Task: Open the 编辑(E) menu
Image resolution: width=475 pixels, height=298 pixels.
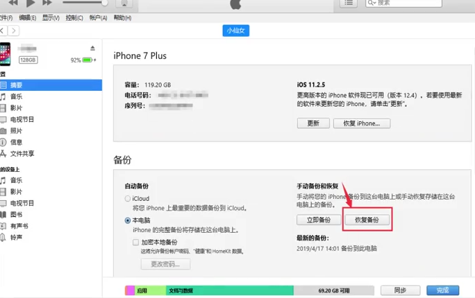Action: tap(28, 18)
